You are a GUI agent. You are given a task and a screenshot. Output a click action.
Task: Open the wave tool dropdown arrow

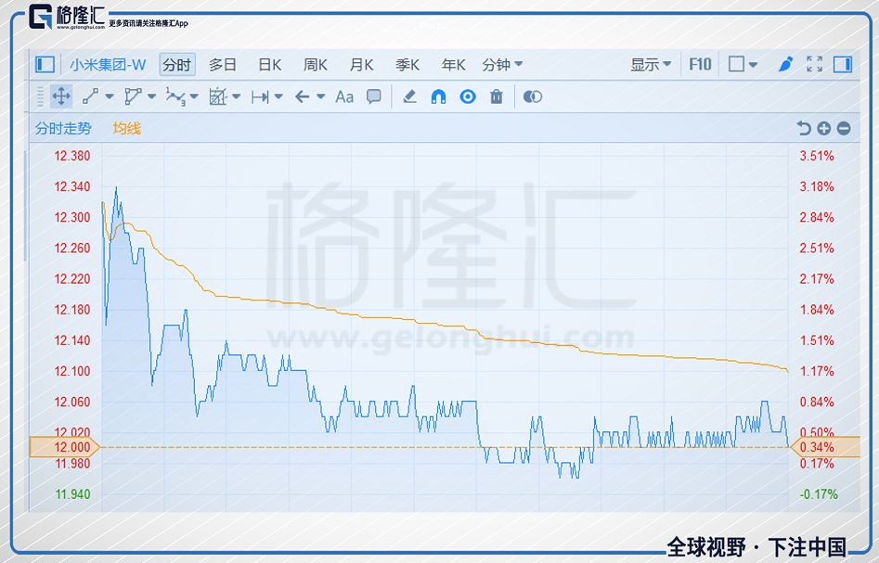click(194, 96)
